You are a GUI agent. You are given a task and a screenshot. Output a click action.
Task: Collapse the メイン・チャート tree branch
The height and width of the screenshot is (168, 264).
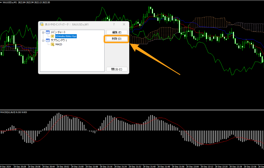pyautogui.click(x=43, y=32)
